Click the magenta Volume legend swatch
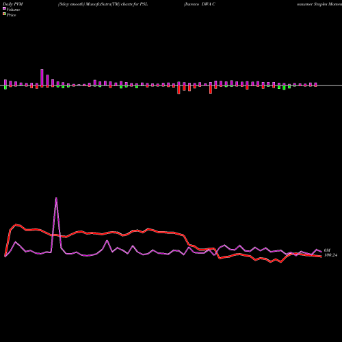The image size is (342, 342). (4, 8)
